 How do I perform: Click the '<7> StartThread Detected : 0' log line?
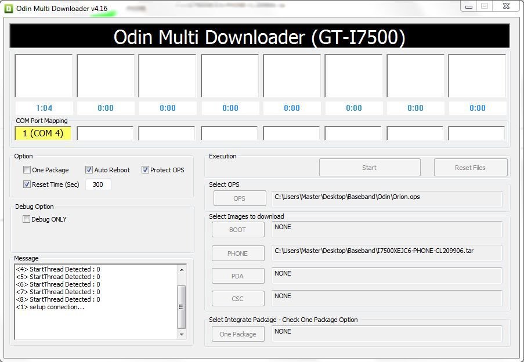(x=58, y=292)
